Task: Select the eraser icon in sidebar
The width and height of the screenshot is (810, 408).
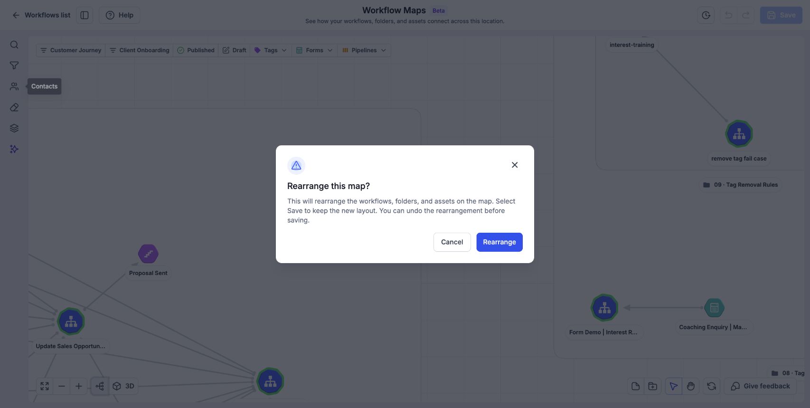Action: pos(14,107)
